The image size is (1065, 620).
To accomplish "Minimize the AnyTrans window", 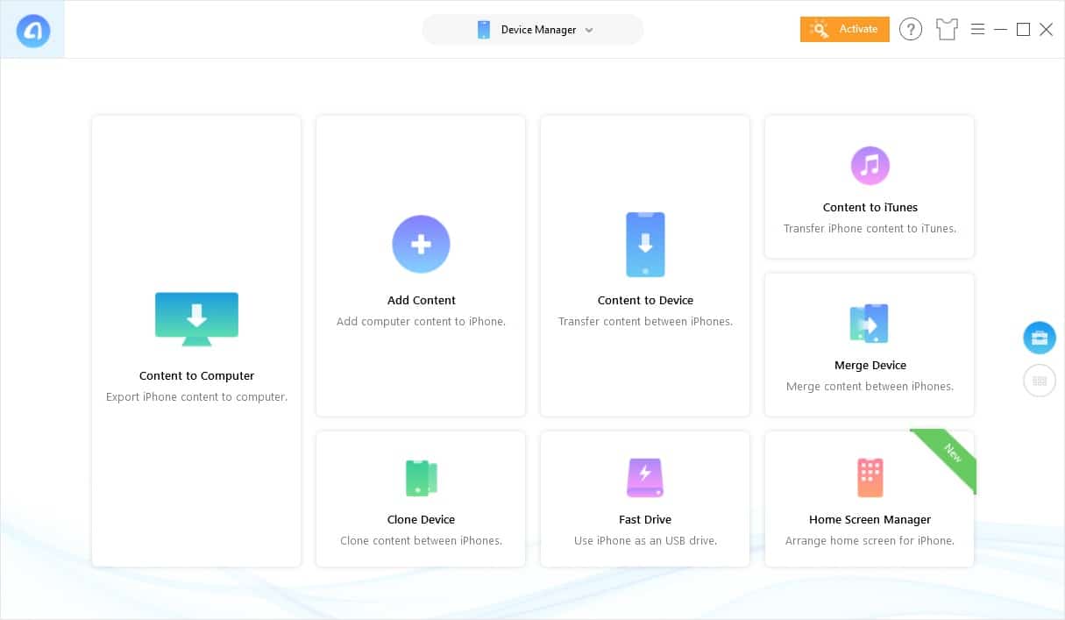I will click(x=1000, y=30).
